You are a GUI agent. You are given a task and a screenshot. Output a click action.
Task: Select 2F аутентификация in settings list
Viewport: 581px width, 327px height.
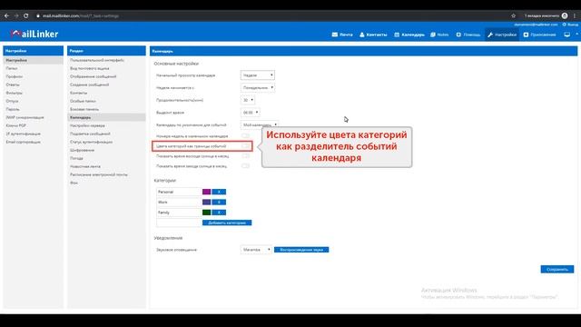click(x=33, y=134)
